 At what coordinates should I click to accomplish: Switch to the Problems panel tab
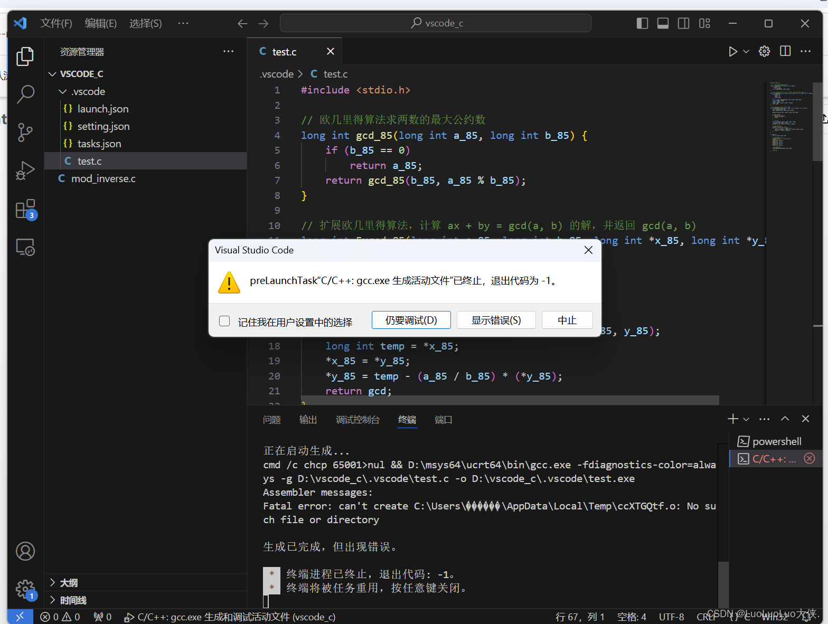pyautogui.click(x=271, y=420)
